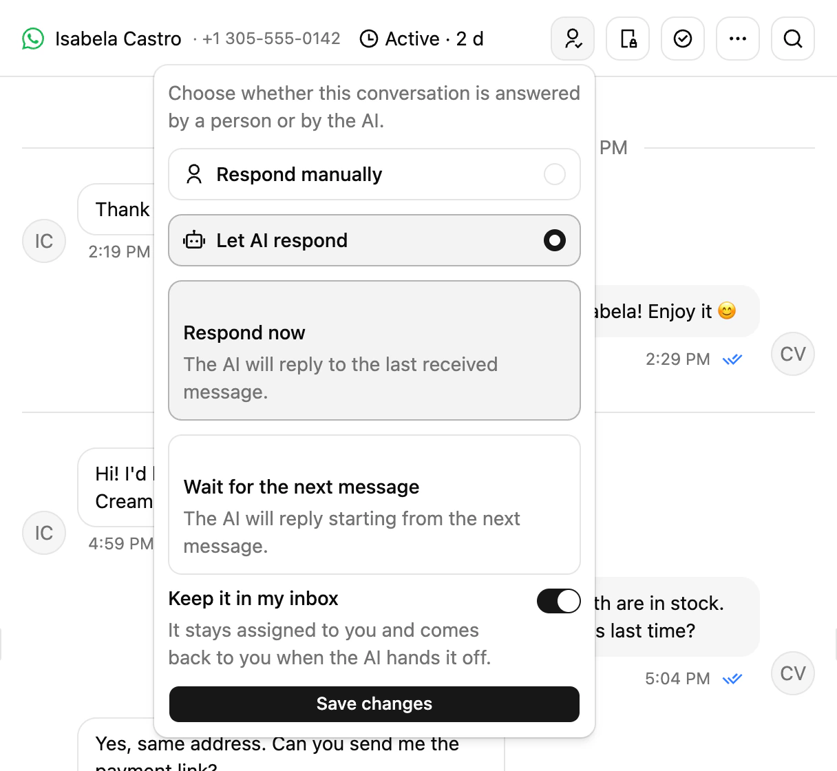Click the 'are in stock' outgoing message
Screen dimensions: 837x771
point(677,617)
